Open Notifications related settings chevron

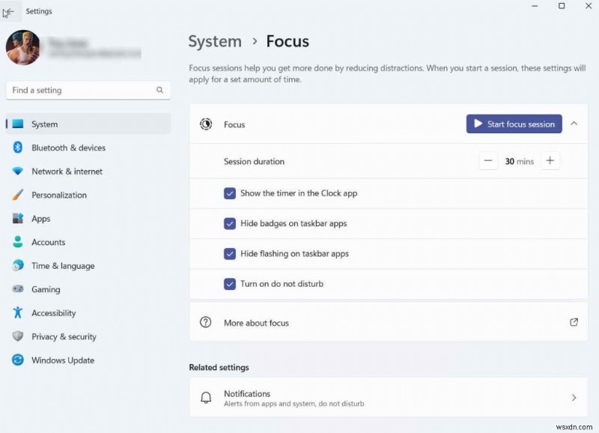coord(574,398)
